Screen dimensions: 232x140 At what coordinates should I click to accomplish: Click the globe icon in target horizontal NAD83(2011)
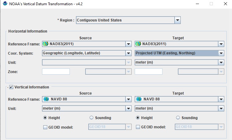[138, 44]
